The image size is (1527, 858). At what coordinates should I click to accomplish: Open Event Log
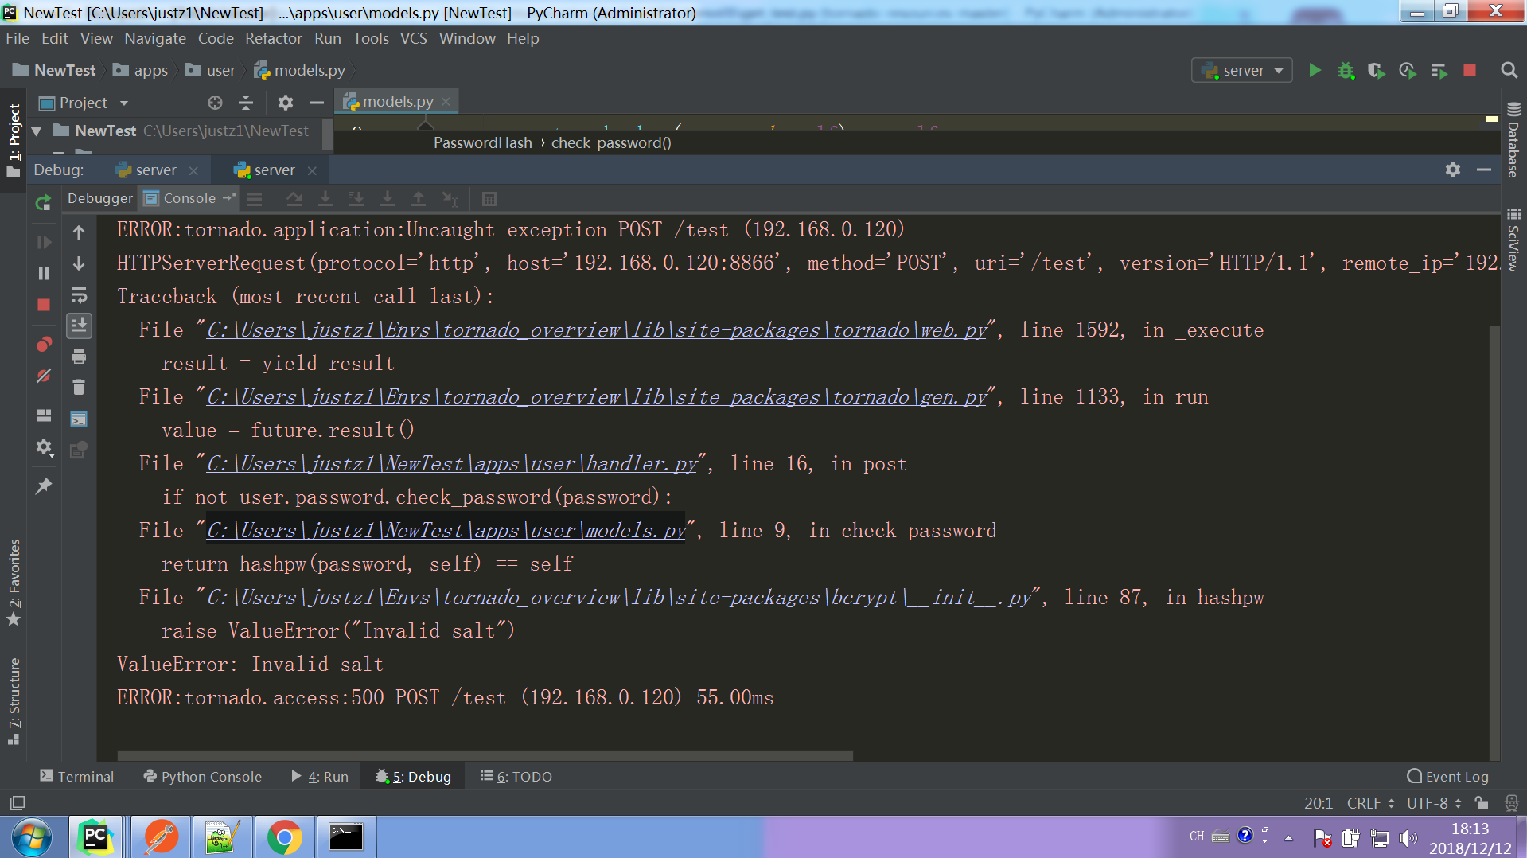pyautogui.click(x=1448, y=777)
